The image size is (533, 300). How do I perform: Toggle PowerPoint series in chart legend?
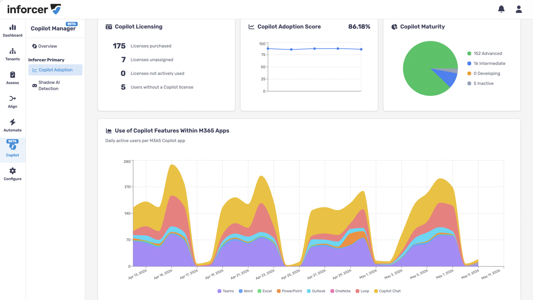pyautogui.click(x=289, y=291)
